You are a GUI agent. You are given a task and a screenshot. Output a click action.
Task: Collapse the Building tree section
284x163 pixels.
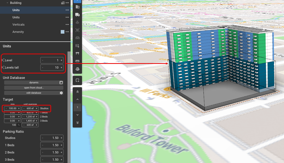click(x=7, y=3)
